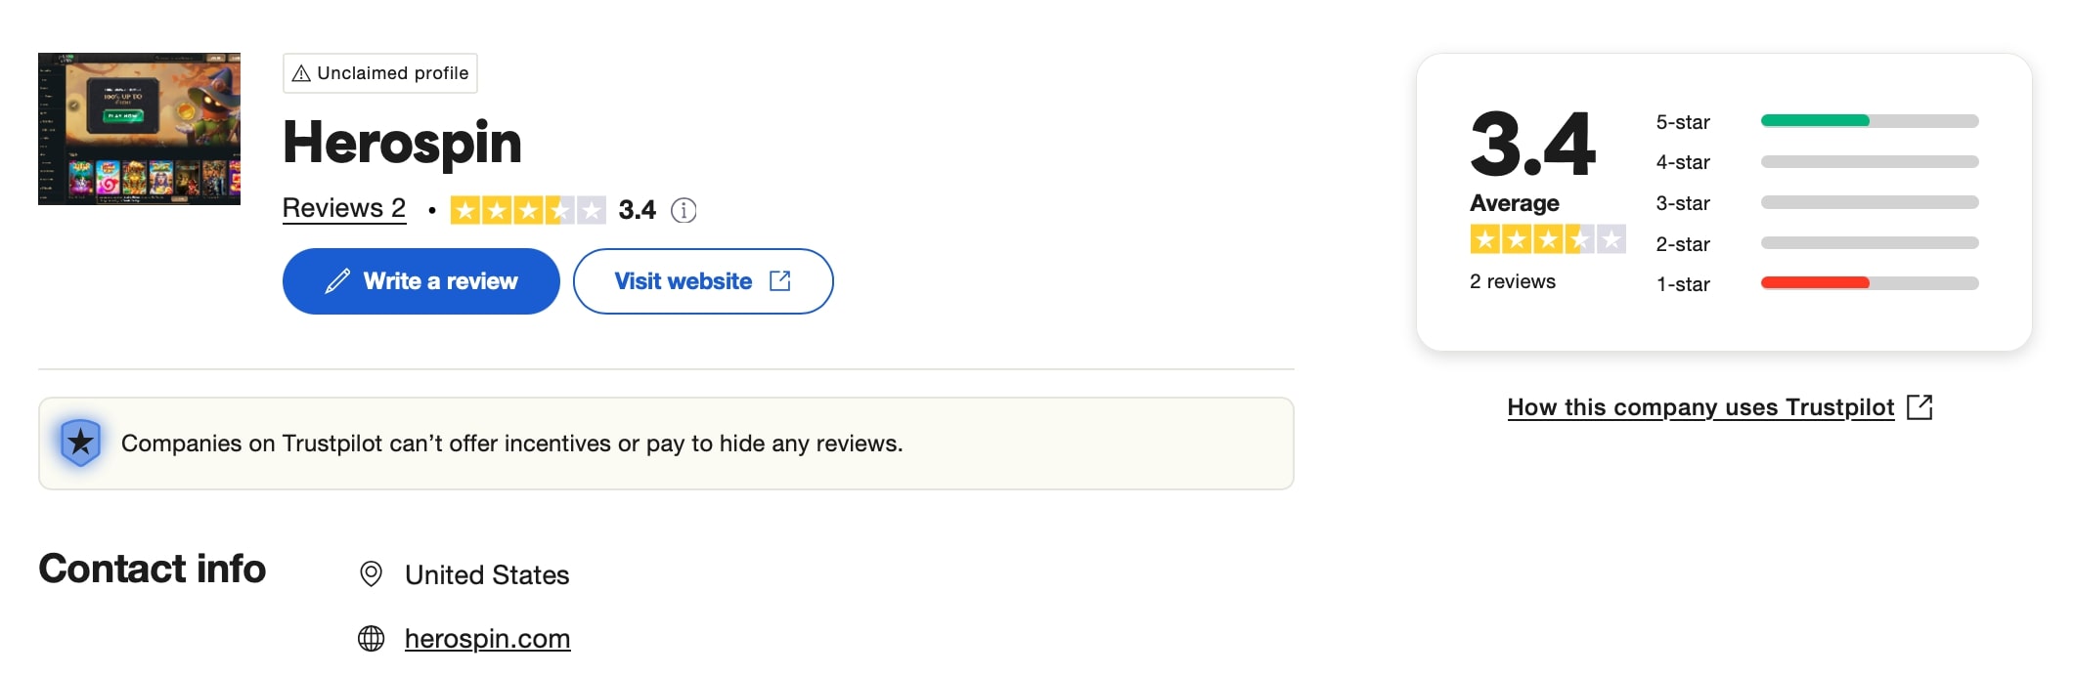Click the info icon beside 3.4 rating
Image resolution: width=2075 pixels, height=676 pixels.
684,210
